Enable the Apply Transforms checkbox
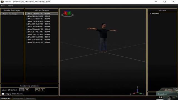178x100 pixels. click(3, 94)
